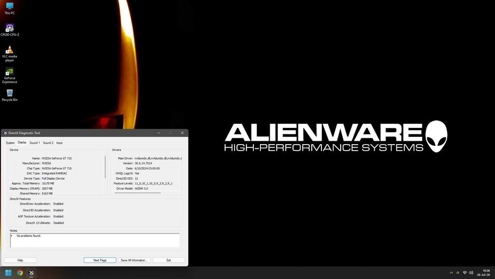This screenshot has height=279, width=495.
Task: Select the GeForce Experience desktop shortcut
Action: [9, 75]
